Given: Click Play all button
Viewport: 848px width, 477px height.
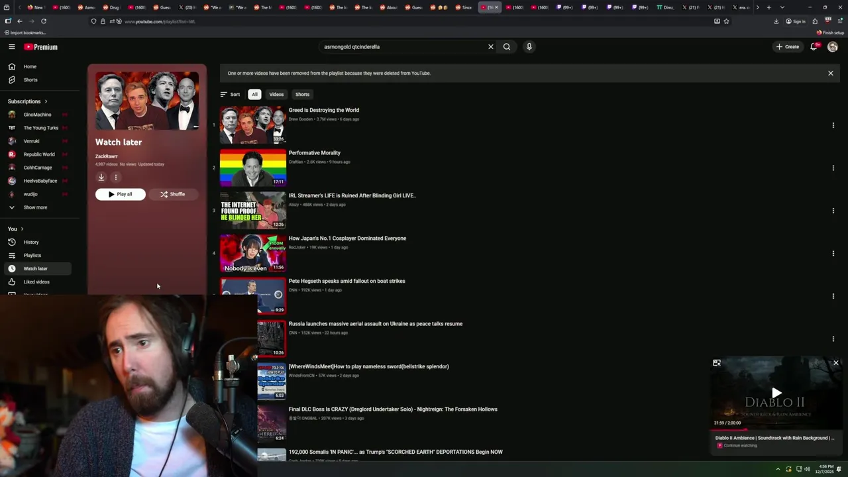Looking at the screenshot, I should tap(120, 194).
